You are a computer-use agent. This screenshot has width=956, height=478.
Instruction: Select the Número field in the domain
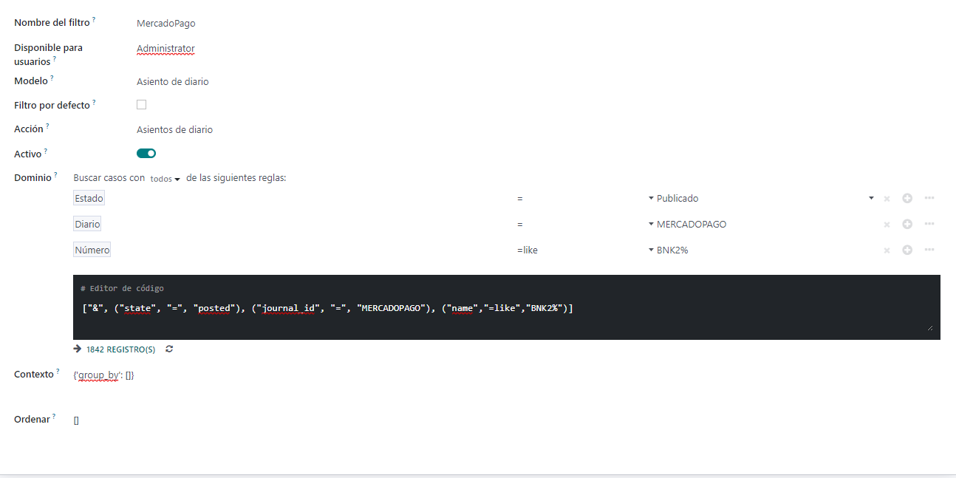click(92, 250)
